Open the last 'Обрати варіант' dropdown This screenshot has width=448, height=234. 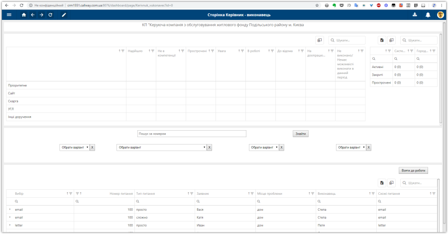tap(351, 148)
